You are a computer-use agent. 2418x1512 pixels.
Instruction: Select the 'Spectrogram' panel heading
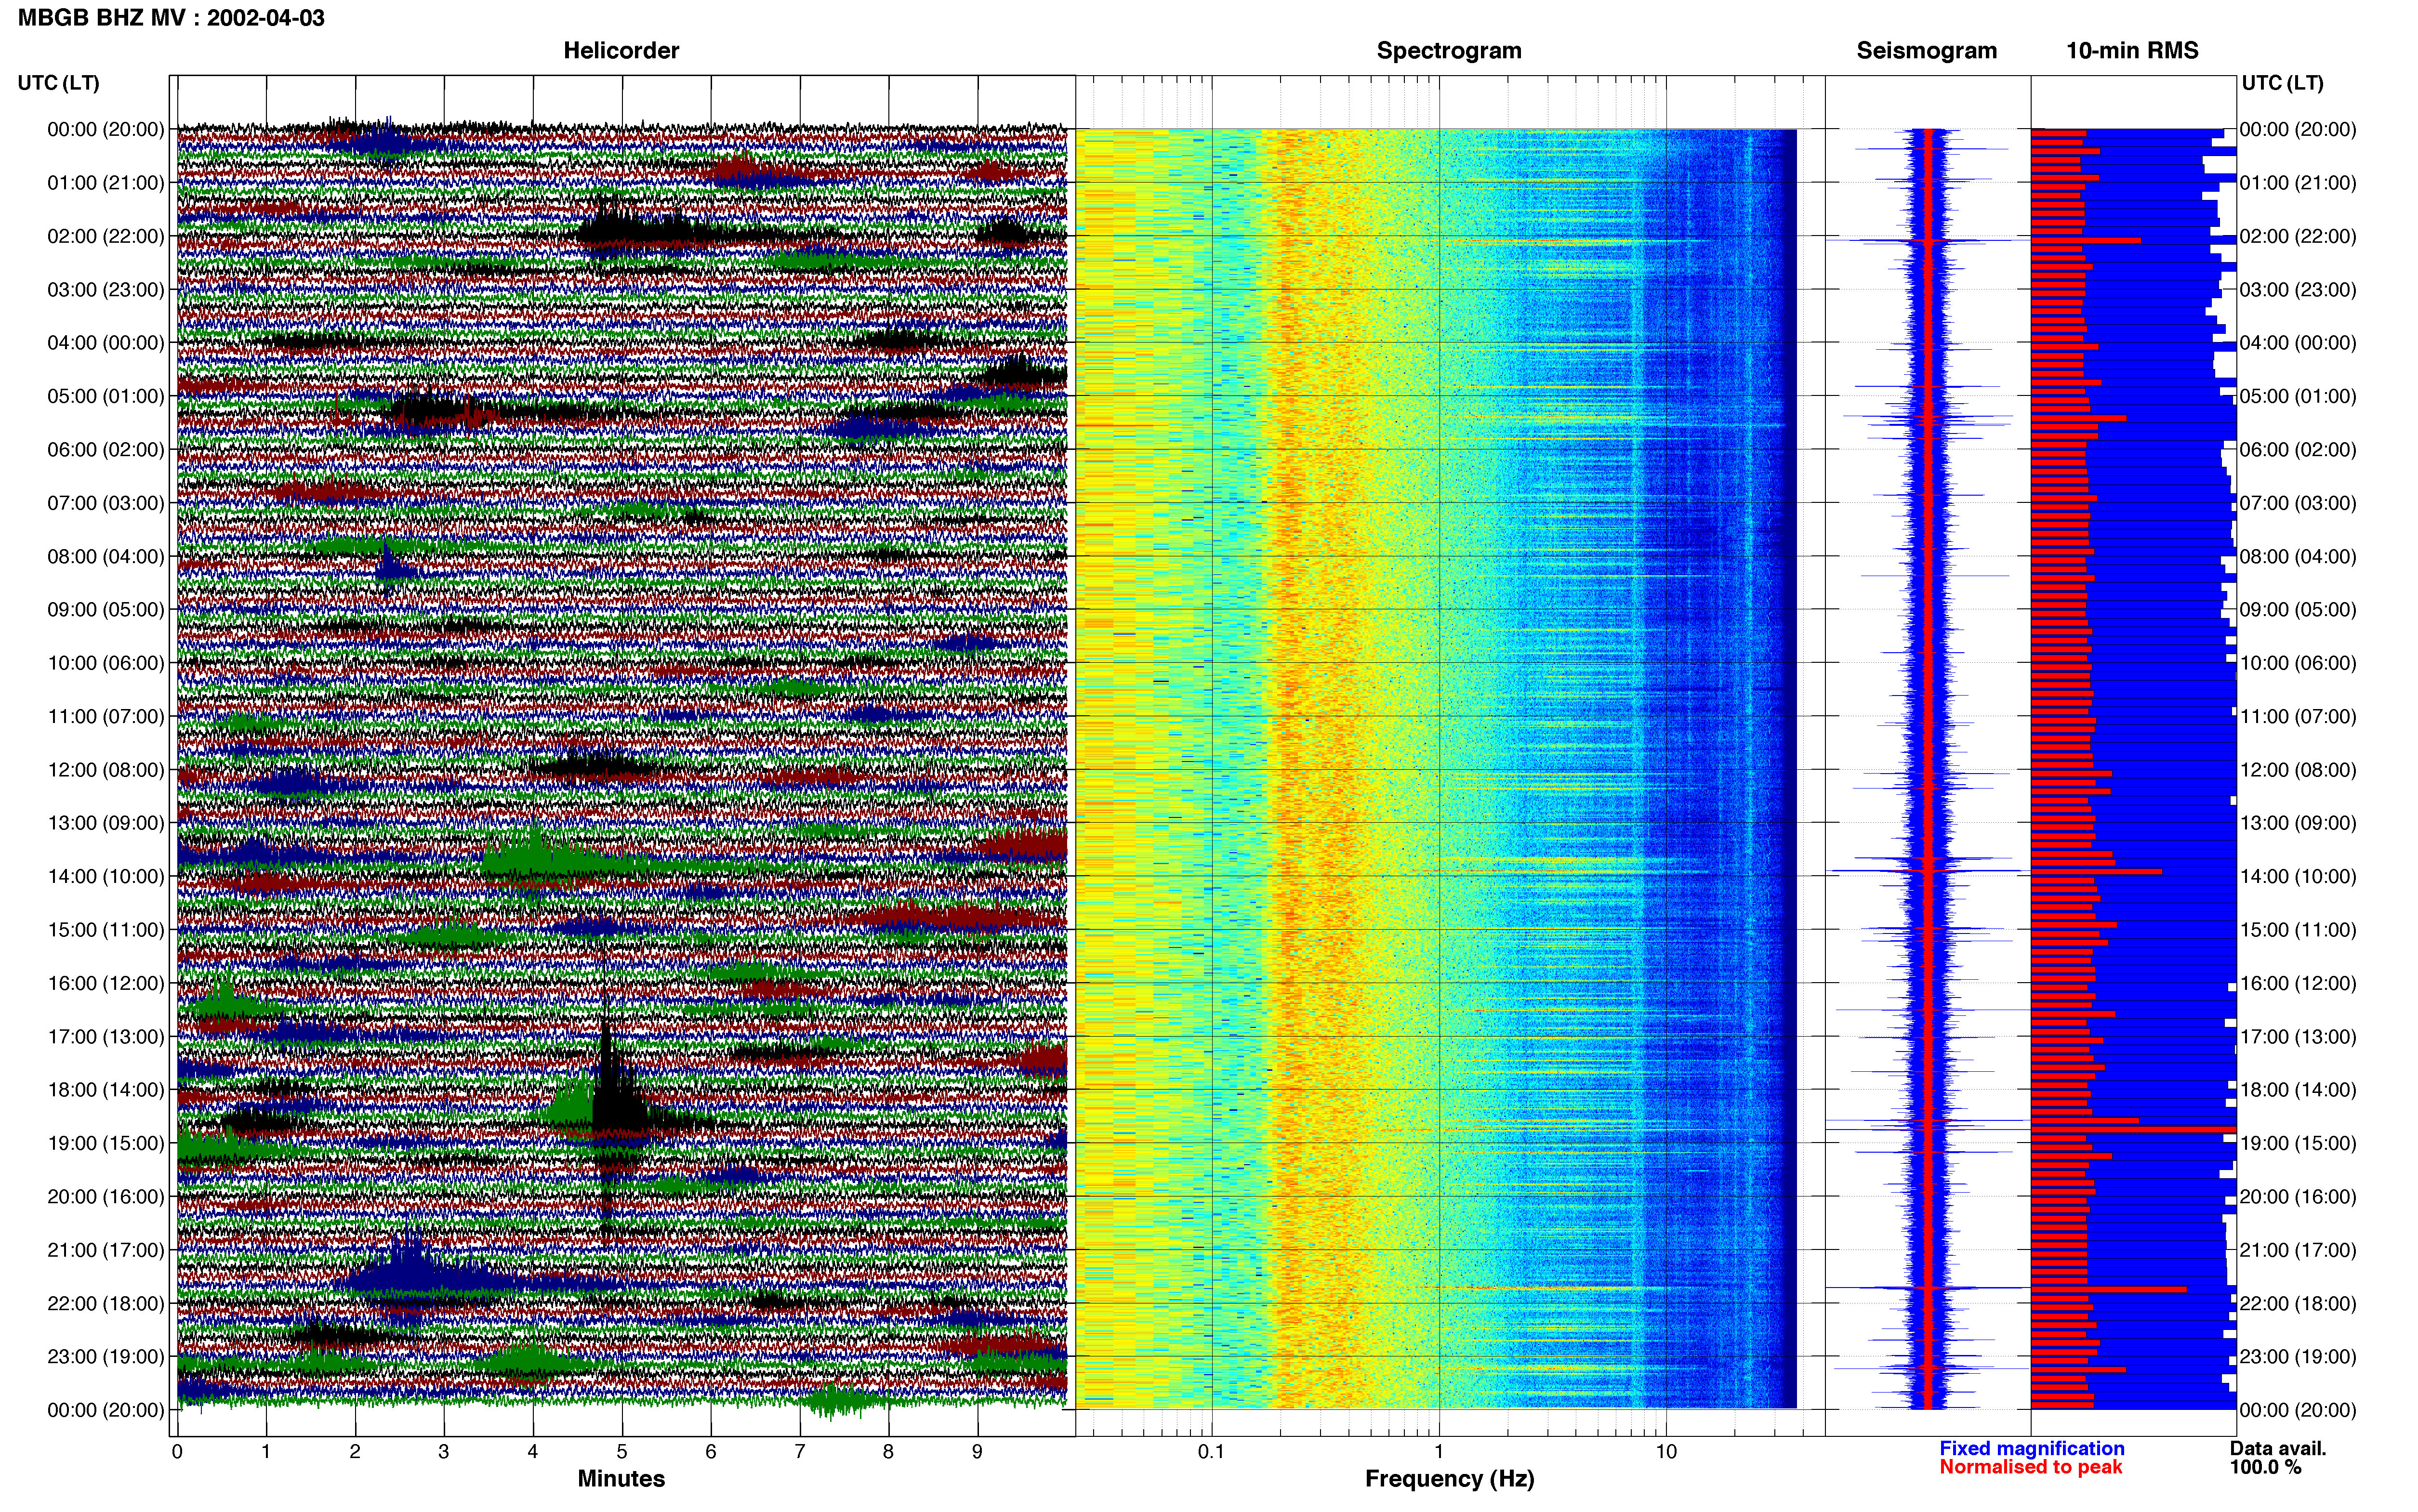coord(1449,51)
